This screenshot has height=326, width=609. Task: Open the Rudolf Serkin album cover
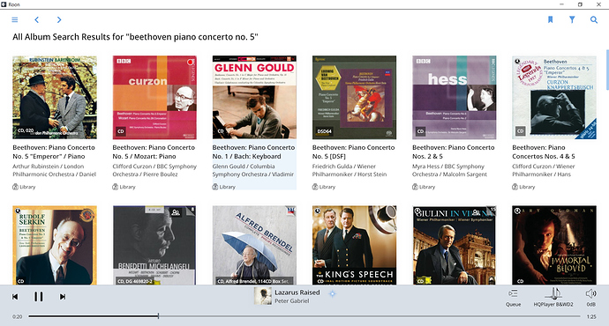coord(55,245)
